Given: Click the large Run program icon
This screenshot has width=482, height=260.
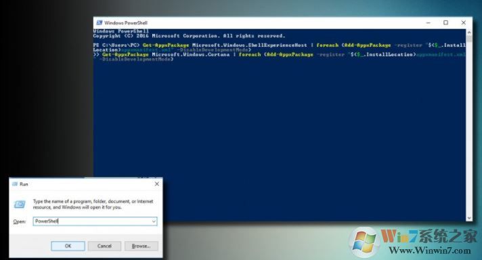Looking at the screenshot, I should tap(20, 204).
